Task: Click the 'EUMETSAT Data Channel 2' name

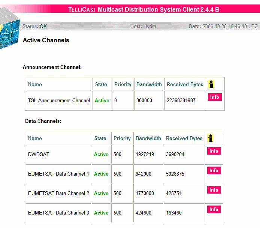Action: [58, 193]
